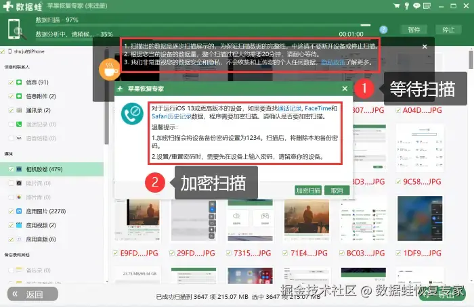Image resolution: width=474 pixels, height=307 pixels.
Task: Toggle checkbox for E9FD....JPG photo
Action: [x=116, y=253]
